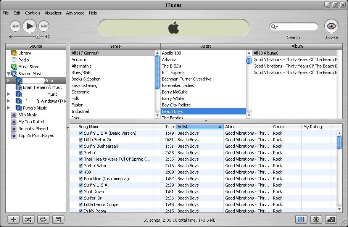348x227 pixels.
Task: Open the equalizer window button
Action: tap(301, 220)
